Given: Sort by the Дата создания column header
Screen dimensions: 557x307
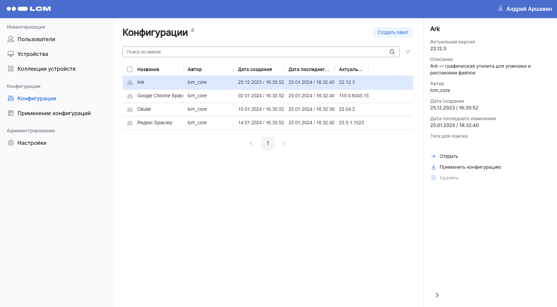Looking at the screenshot, I should (255, 69).
